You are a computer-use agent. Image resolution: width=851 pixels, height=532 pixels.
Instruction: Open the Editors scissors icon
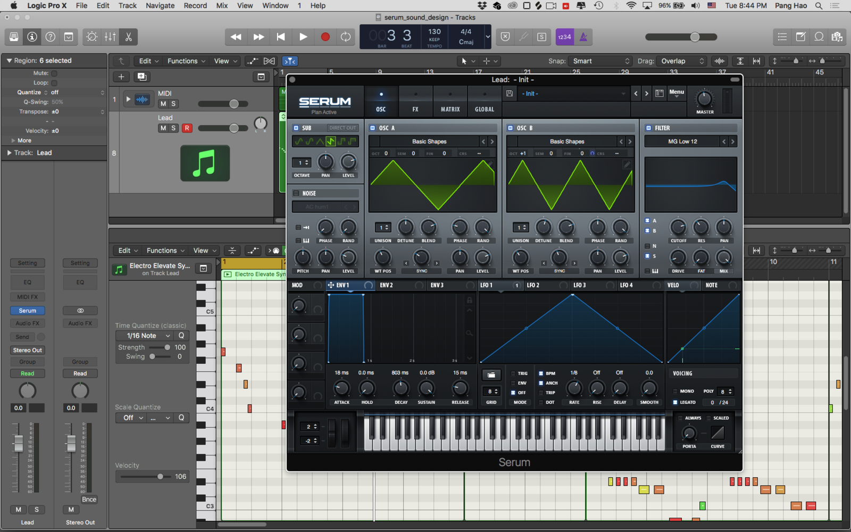[128, 37]
